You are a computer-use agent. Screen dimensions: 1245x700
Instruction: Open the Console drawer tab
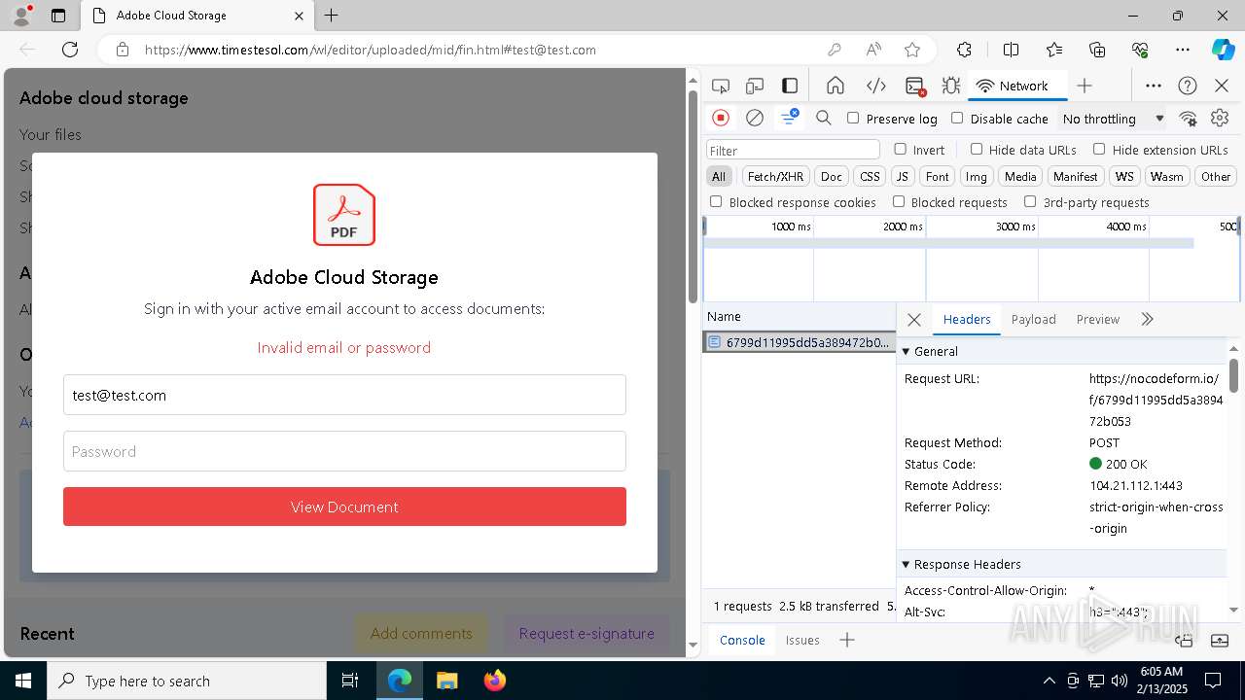coord(742,640)
